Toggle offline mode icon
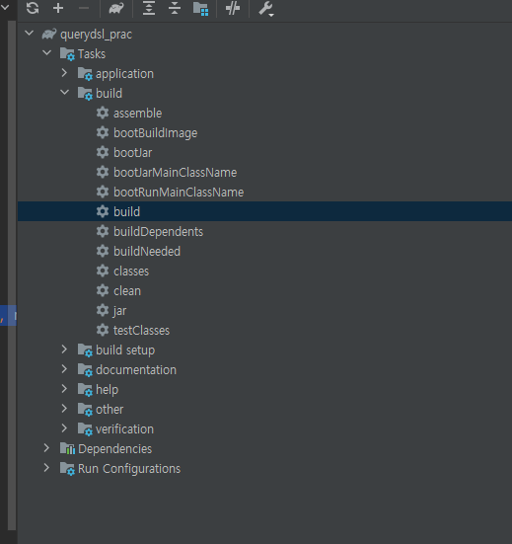Viewport: 512px width, 544px height. pos(233,8)
